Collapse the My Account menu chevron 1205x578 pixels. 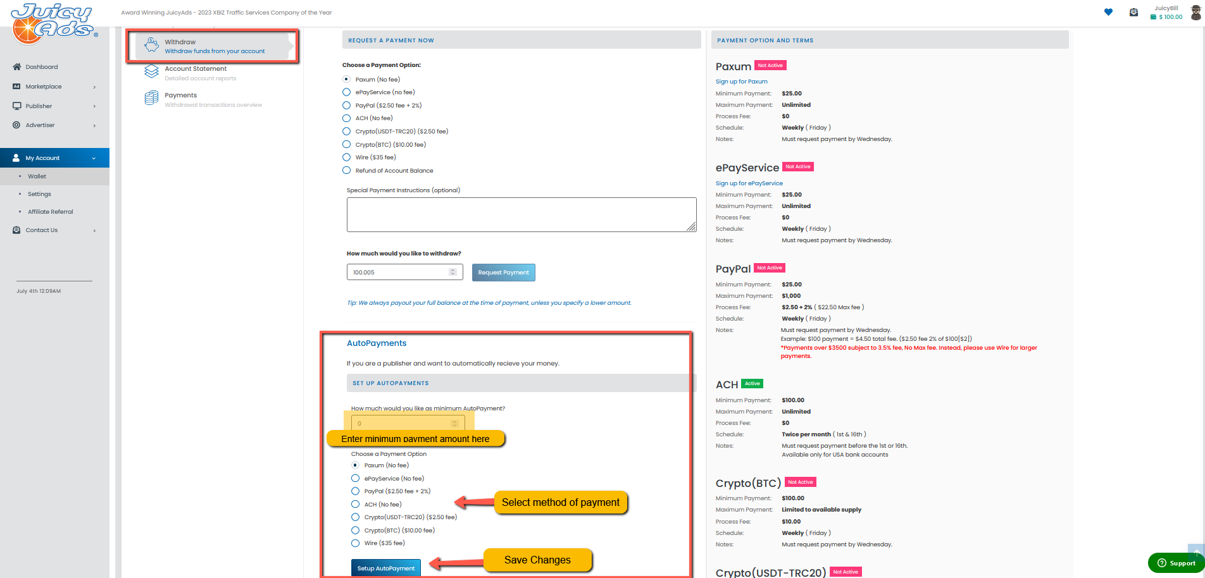pos(94,158)
